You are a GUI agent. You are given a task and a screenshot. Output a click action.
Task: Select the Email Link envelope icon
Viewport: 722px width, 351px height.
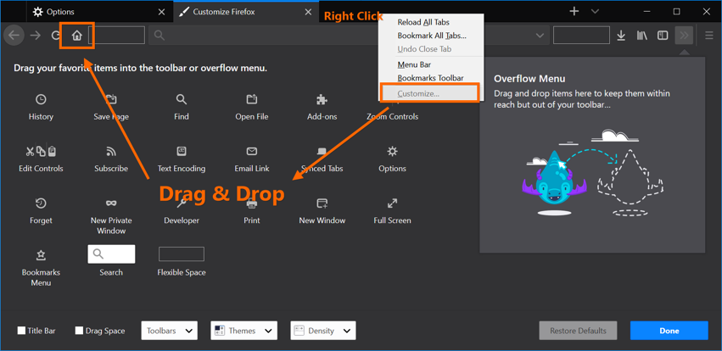tap(252, 152)
